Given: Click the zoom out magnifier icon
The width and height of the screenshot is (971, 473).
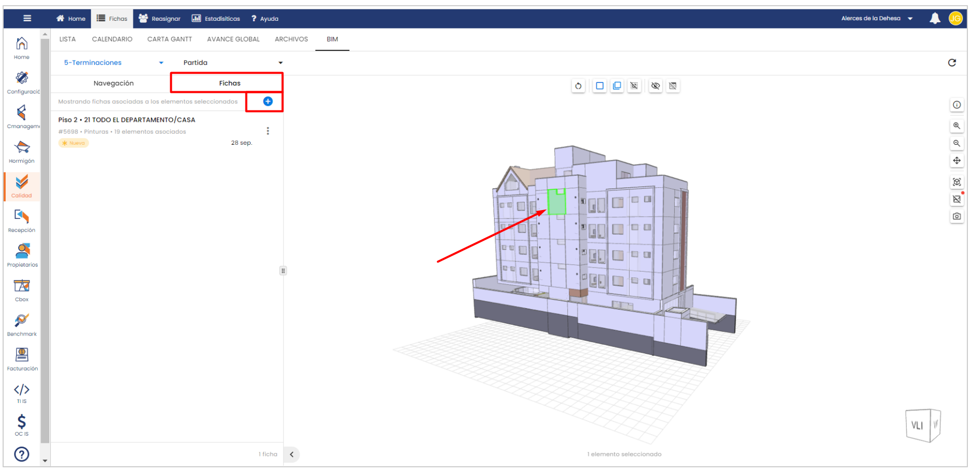Looking at the screenshot, I should coord(956,144).
